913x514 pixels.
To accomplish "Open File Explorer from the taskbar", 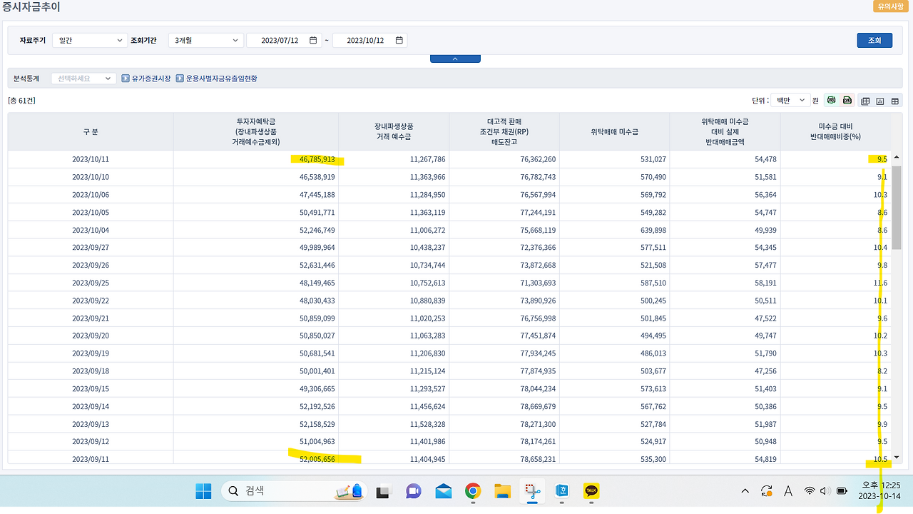I will click(x=503, y=491).
